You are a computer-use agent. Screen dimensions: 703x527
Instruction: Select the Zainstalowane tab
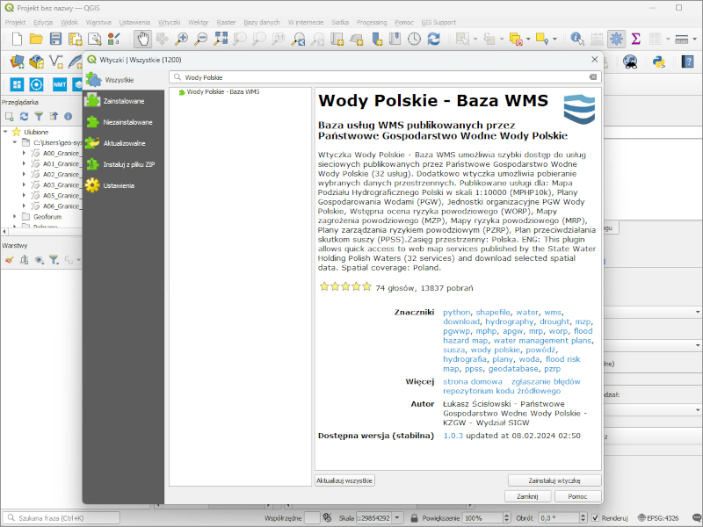tap(123, 101)
